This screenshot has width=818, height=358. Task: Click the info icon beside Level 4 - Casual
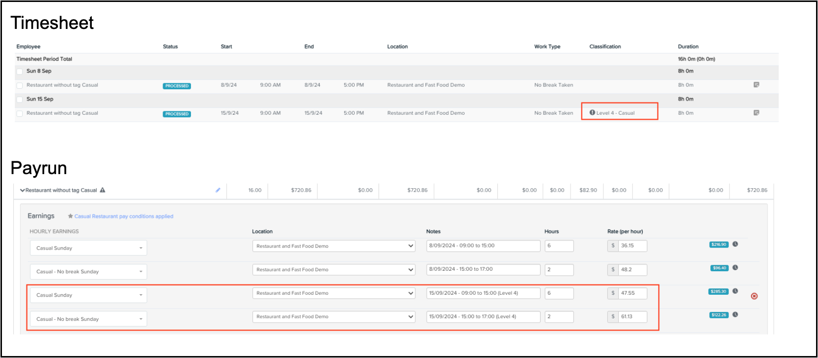click(592, 113)
